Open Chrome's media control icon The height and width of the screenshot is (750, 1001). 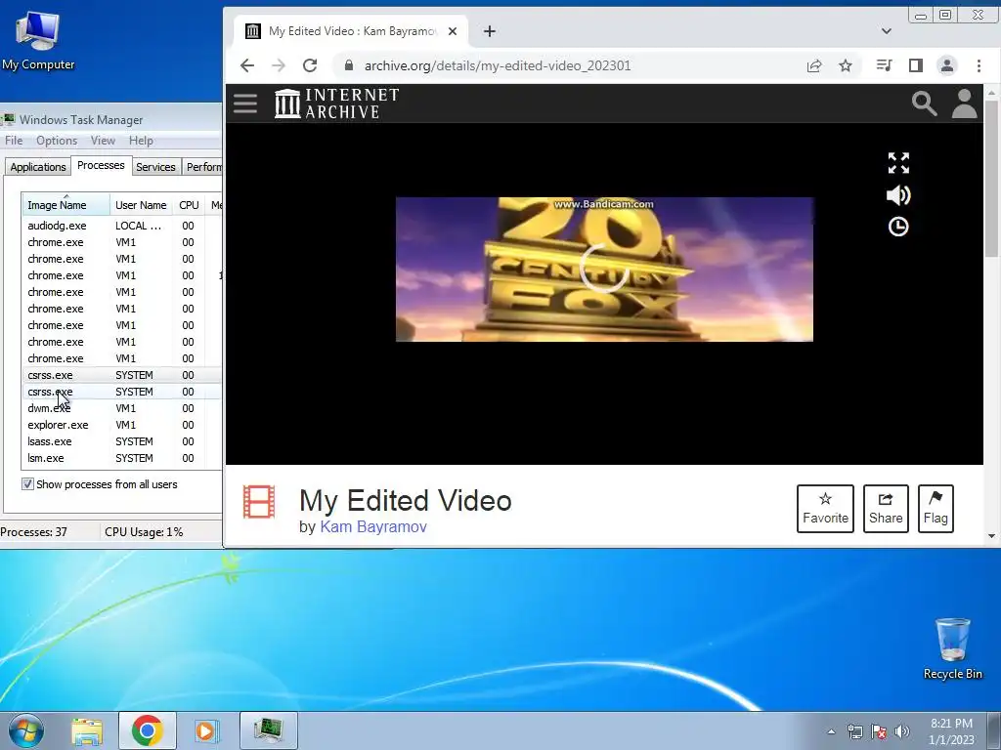tap(884, 65)
